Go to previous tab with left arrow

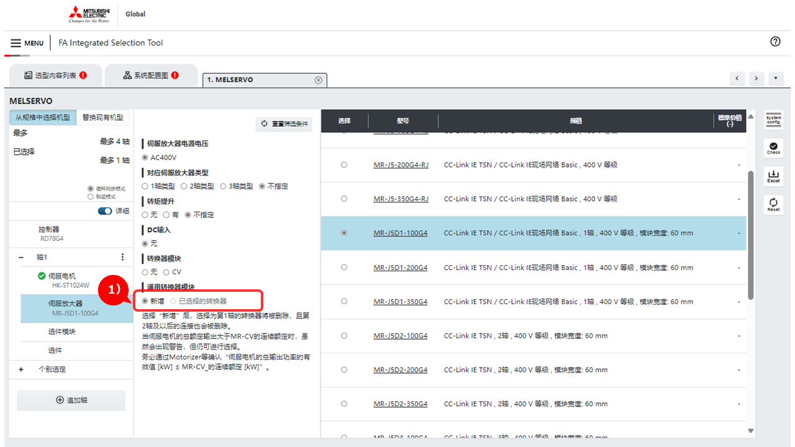coord(737,79)
